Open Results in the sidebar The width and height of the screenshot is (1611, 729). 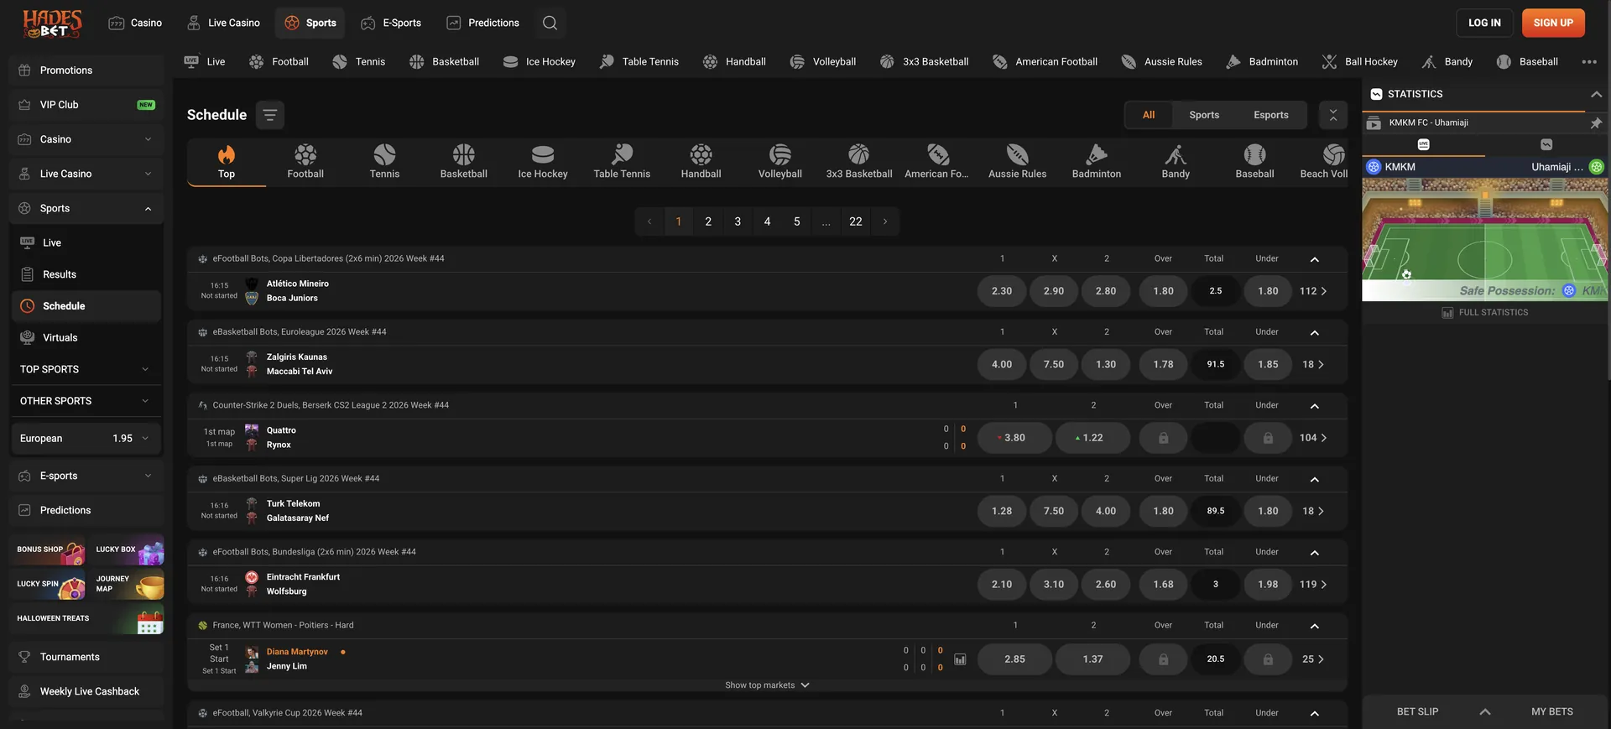click(86, 274)
